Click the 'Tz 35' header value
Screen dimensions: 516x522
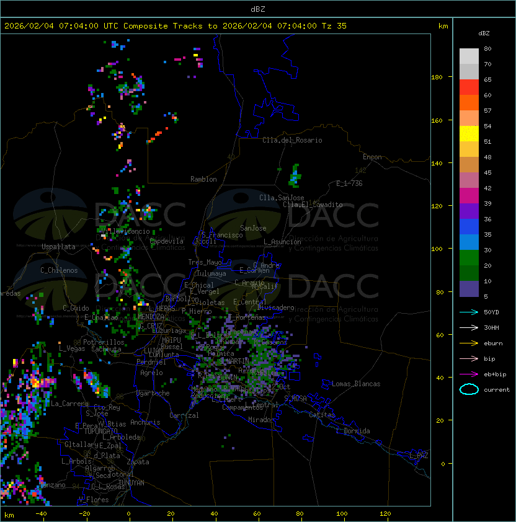tap(334, 25)
